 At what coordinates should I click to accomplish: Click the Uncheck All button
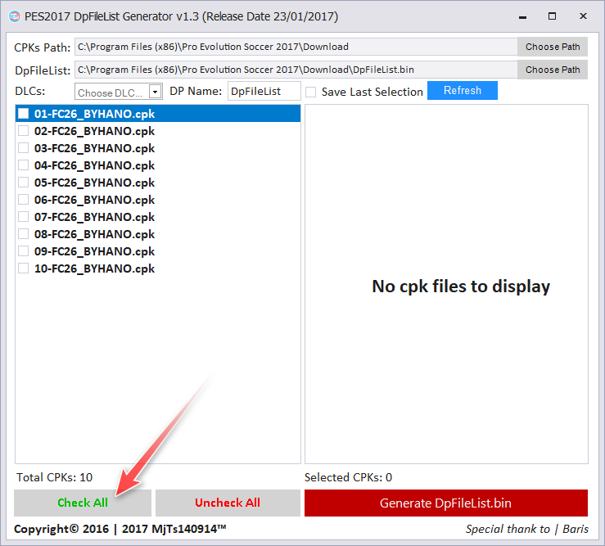click(x=228, y=503)
